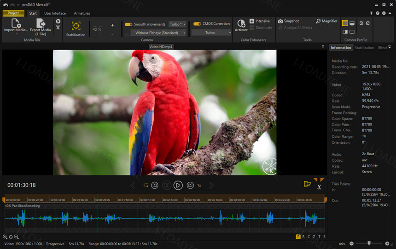Screen dimensions: 396x249
Task: Click the Intensive button
Action: [260, 21]
